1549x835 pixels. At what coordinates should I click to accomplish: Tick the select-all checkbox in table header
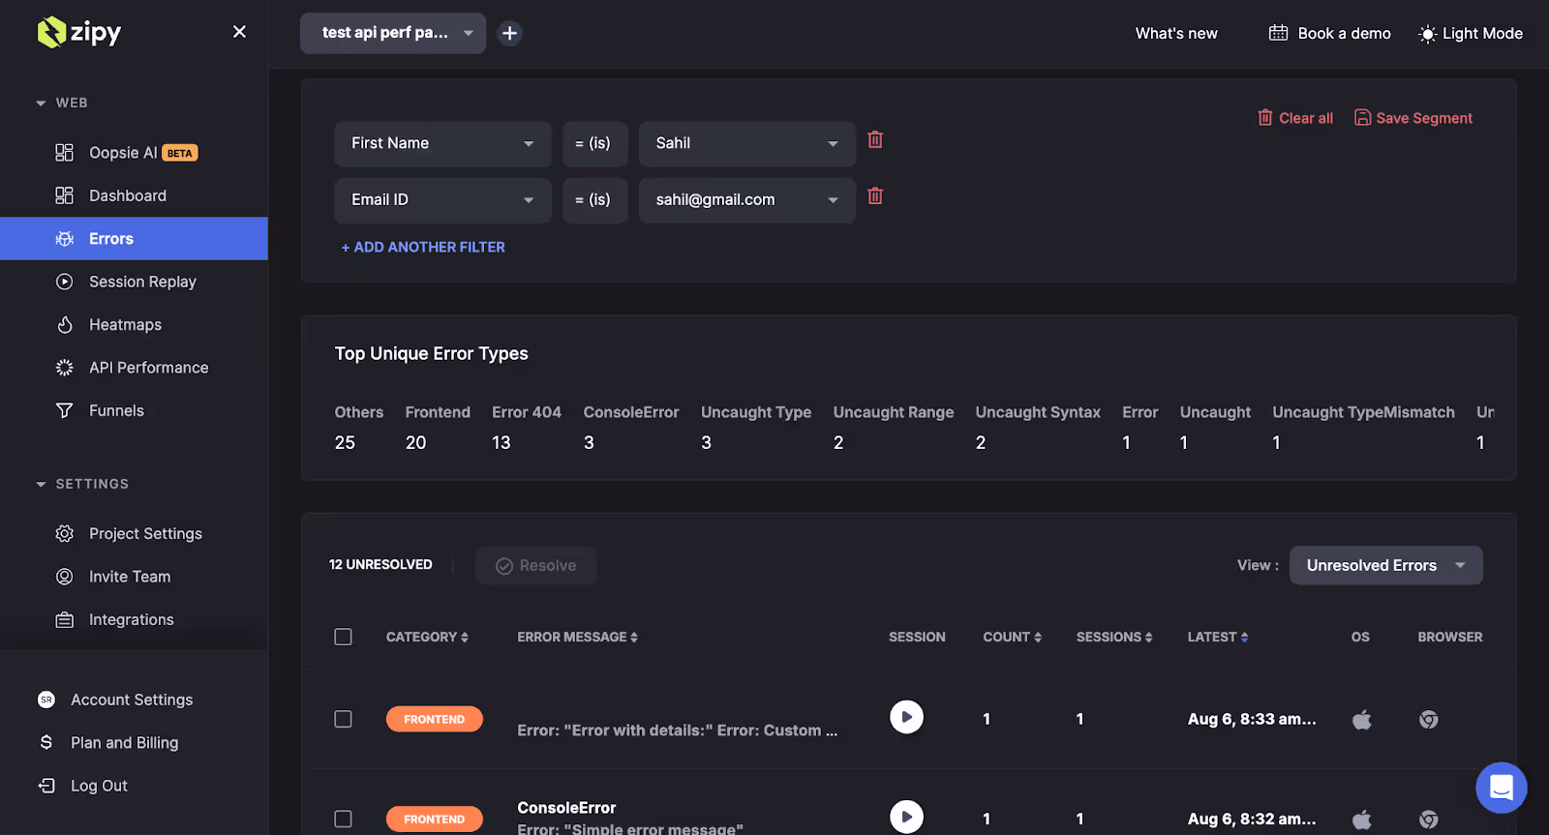click(343, 637)
